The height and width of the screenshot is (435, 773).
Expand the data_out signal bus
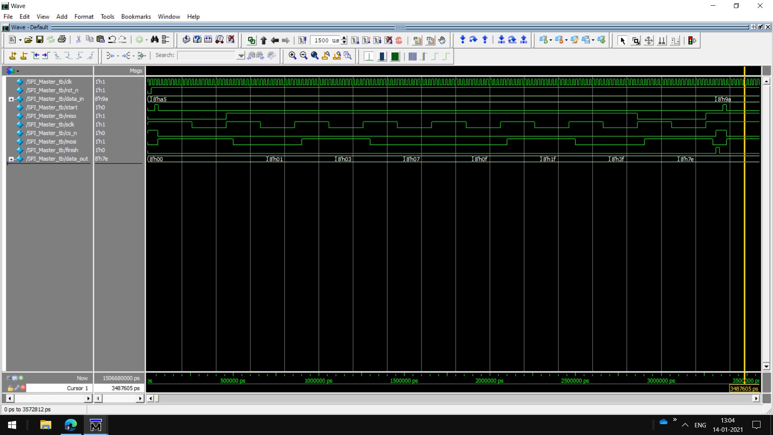point(11,159)
